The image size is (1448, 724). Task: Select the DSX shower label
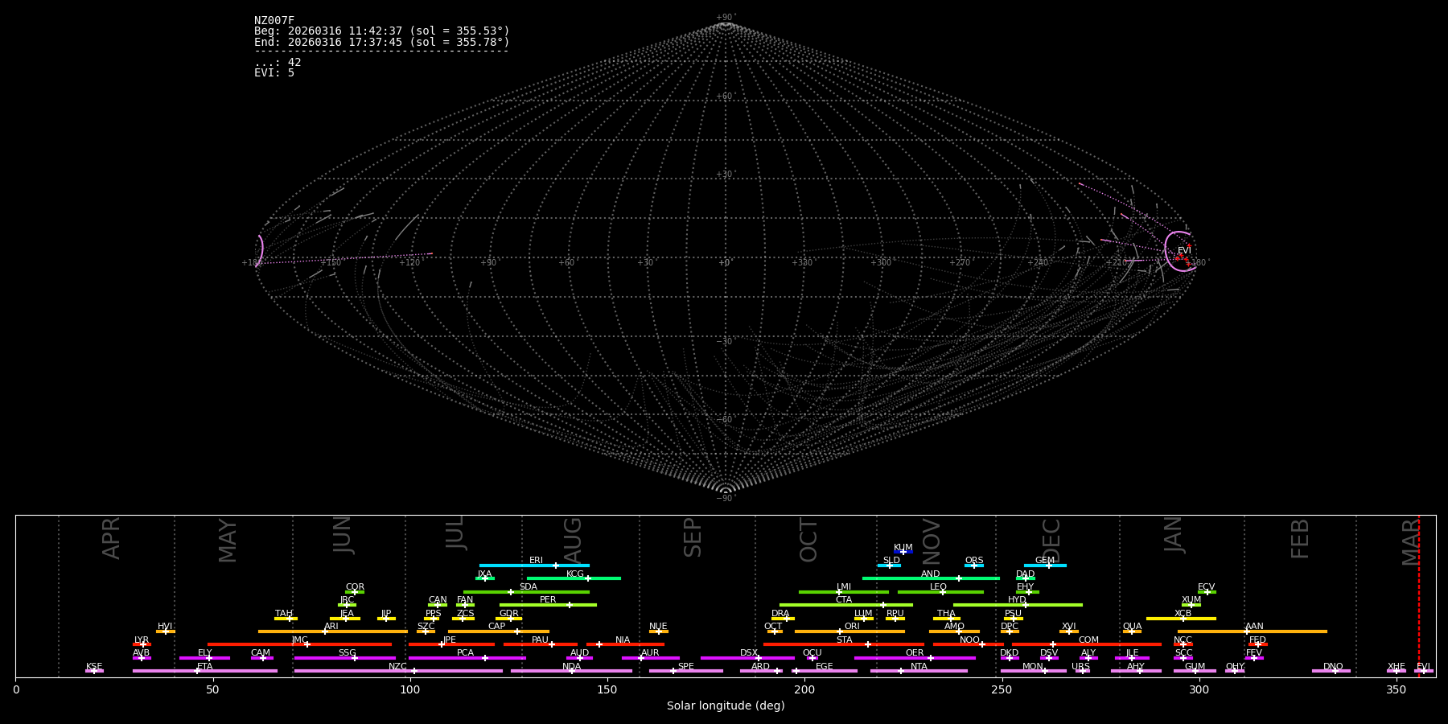(x=749, y=653)
